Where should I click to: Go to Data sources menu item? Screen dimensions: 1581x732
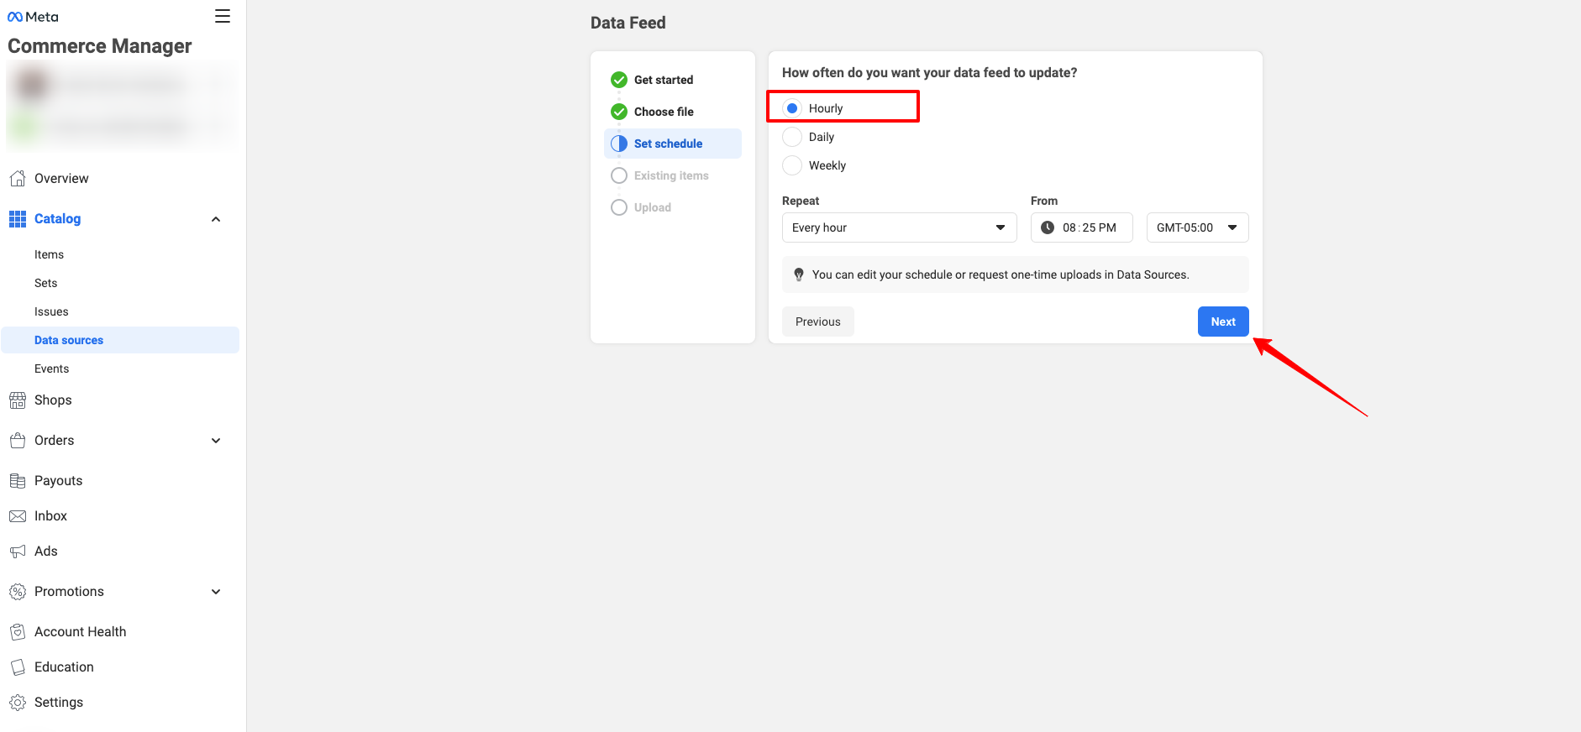coord(69,340)
